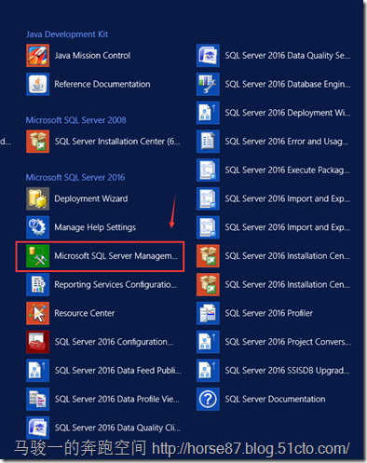
Task: Open the Resource Center icon
Action: (37, 313)
